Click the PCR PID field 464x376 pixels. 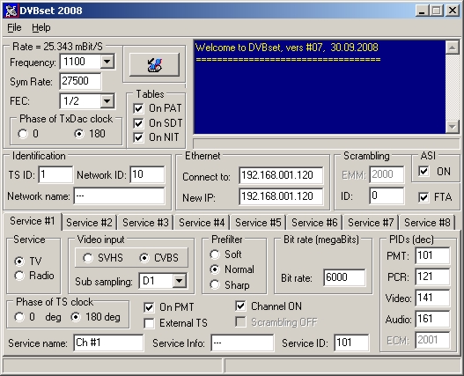point(432,276)
